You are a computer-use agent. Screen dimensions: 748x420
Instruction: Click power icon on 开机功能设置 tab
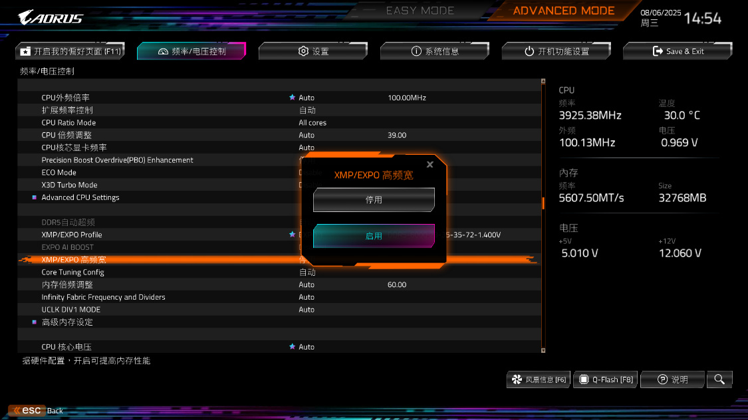529,51
